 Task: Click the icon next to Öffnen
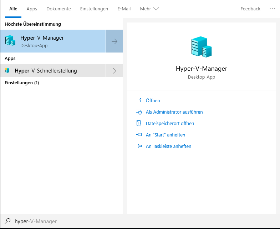pos(139,101)
